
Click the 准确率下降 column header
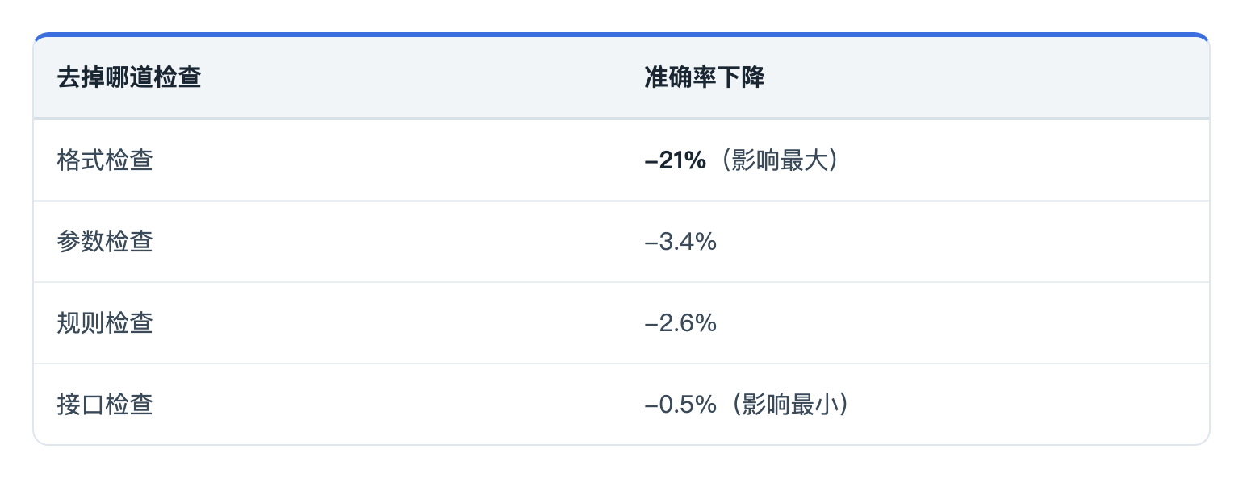click(x=704, y=78)
